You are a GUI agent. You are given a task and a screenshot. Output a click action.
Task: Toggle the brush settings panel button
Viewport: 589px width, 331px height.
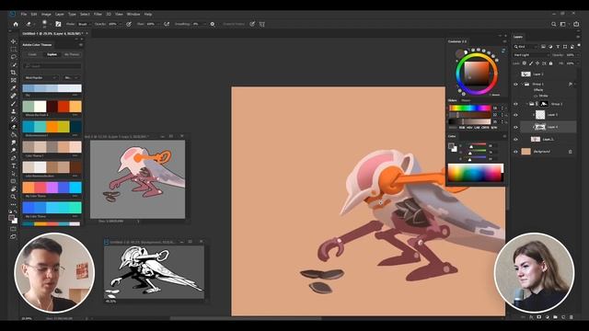(58, 24)
